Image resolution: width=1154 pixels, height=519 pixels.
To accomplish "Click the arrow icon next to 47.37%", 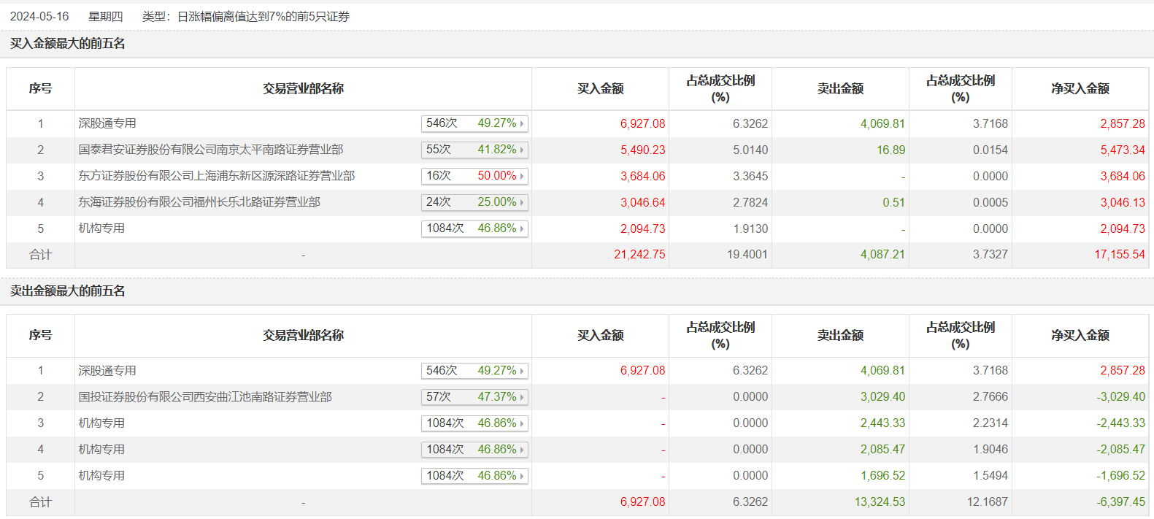I will click(522, 398).
